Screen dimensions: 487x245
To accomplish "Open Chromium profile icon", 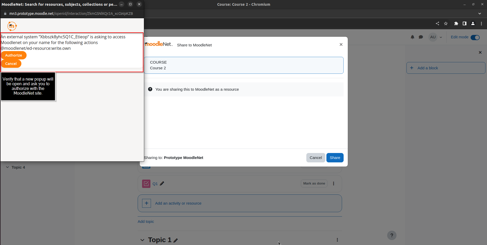I will point(473,23).
